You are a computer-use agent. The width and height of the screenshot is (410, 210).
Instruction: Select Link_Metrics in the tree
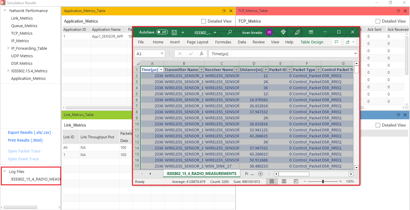pyautogui.click(x=22, y=18)
